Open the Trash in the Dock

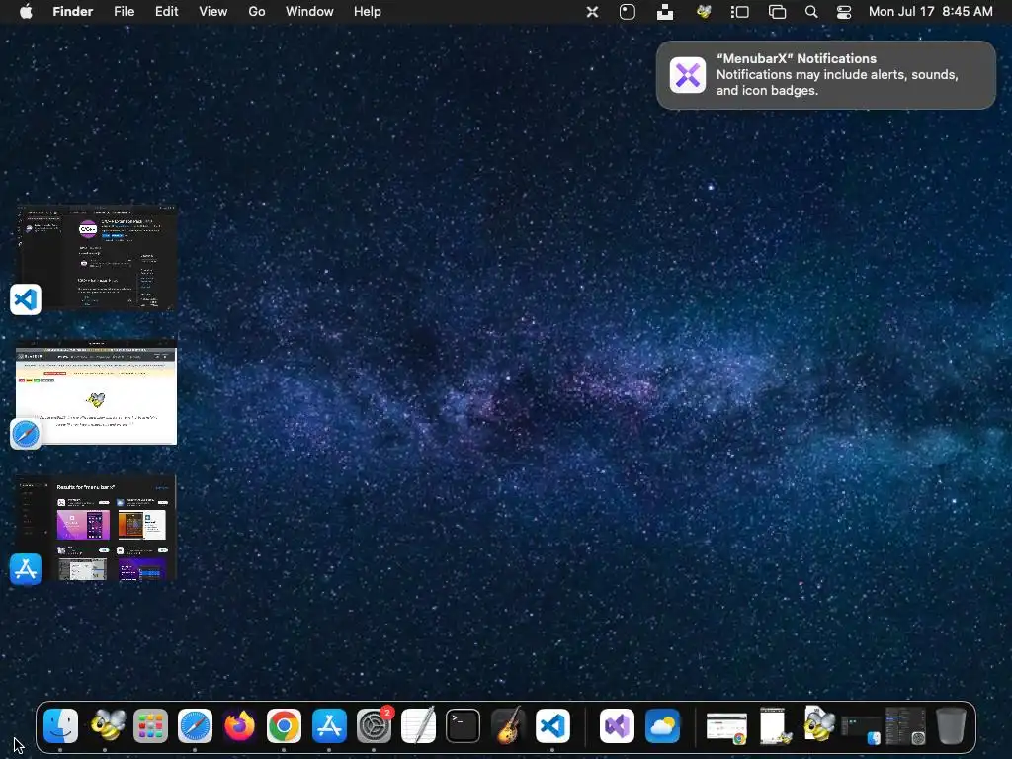click(951, 726)
